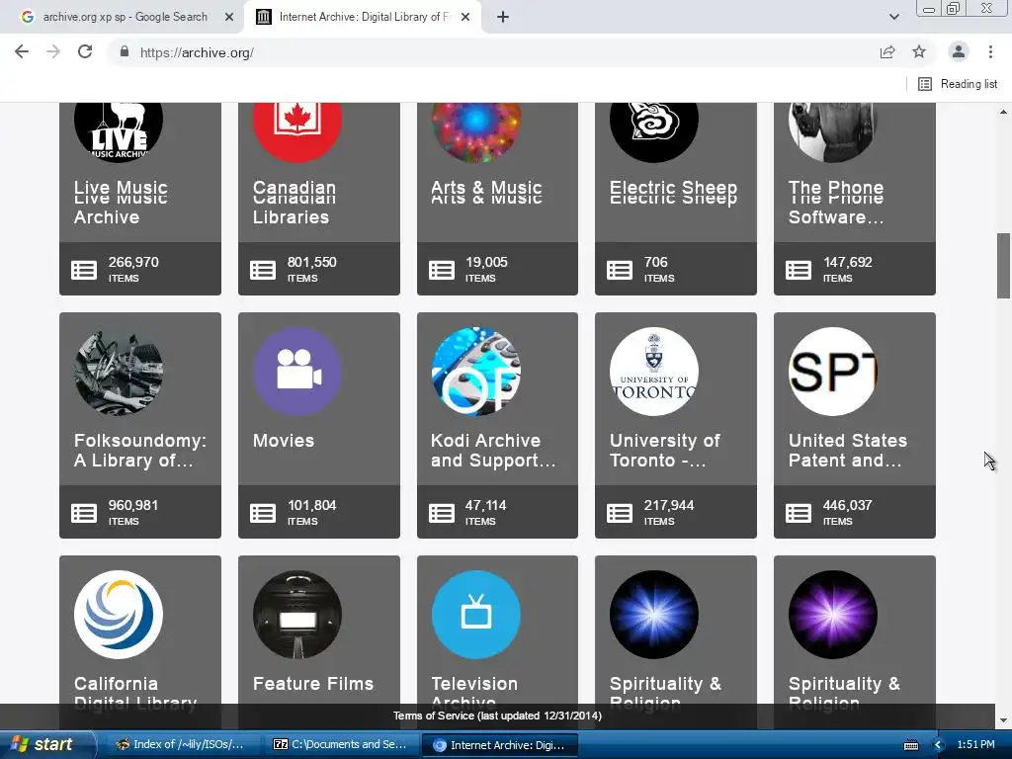Open the Arts & Music collection image
Screen dimensions: 1012x759
click(x=475, y=132)
